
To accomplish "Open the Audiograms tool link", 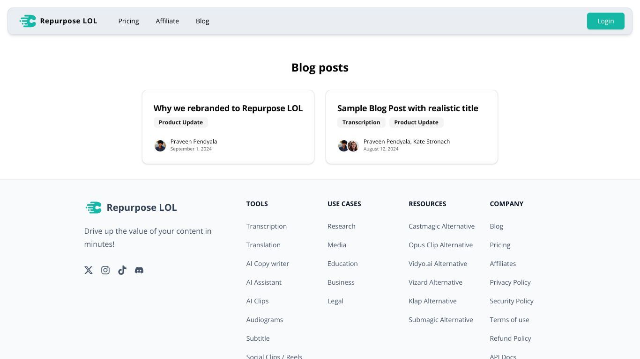I will pos(265,320).
